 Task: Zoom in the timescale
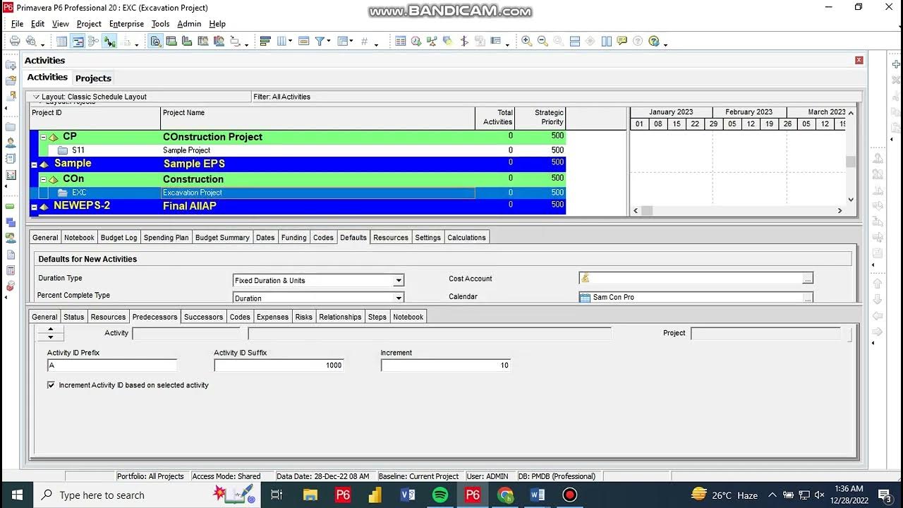point(526,42)
